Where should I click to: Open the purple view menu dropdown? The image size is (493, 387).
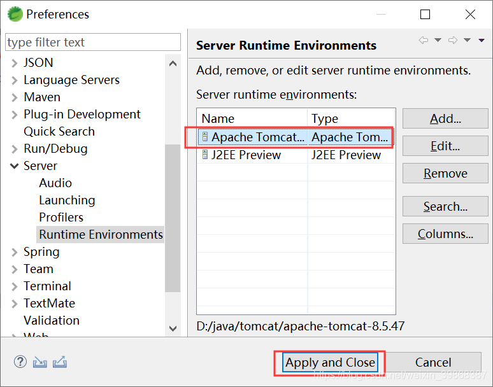pos(482,40)
